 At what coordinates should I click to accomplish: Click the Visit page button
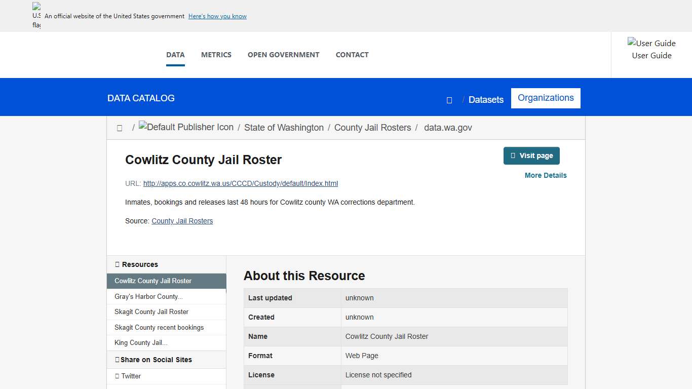(531, 155)
